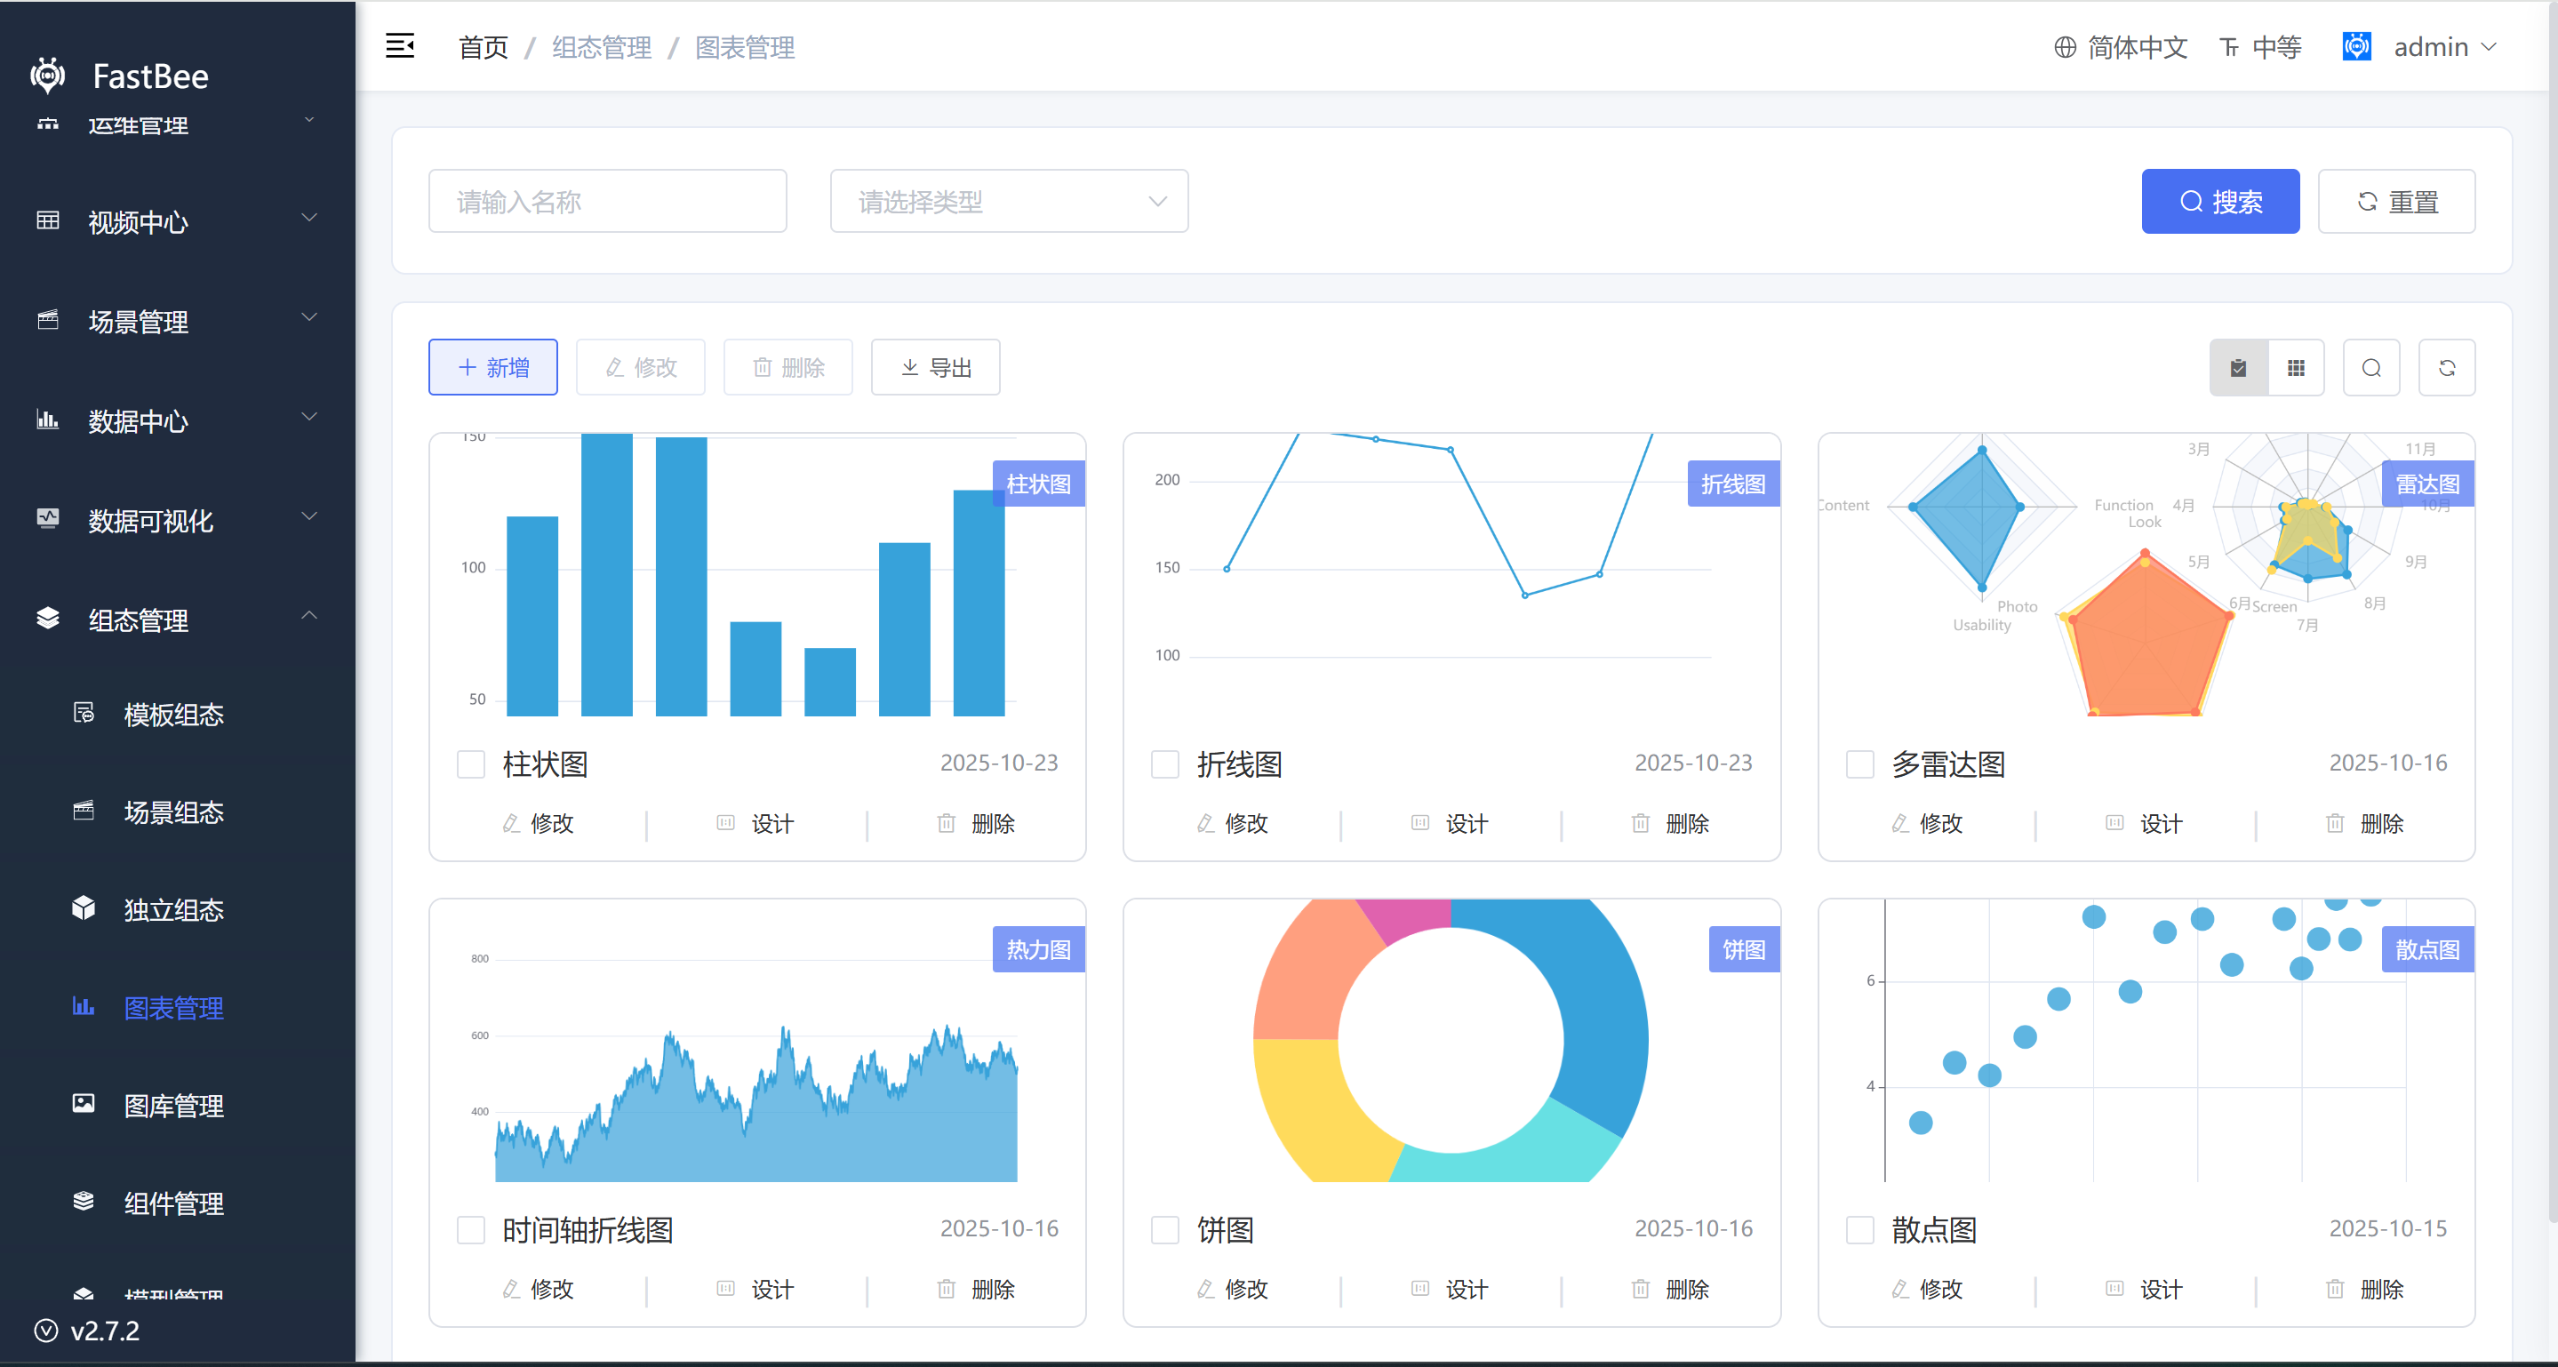Click the refresh list icon button
Viewport: 2558px width, 1367px height.
point(2446,368)
